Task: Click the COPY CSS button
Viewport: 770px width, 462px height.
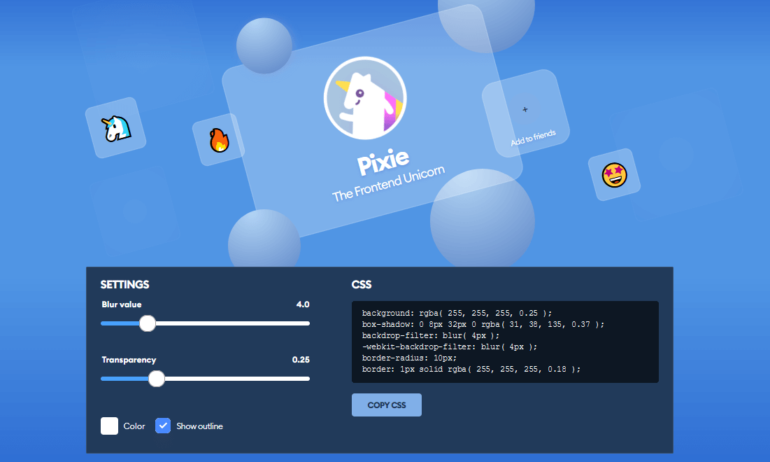Action: [x=386, y=405]
